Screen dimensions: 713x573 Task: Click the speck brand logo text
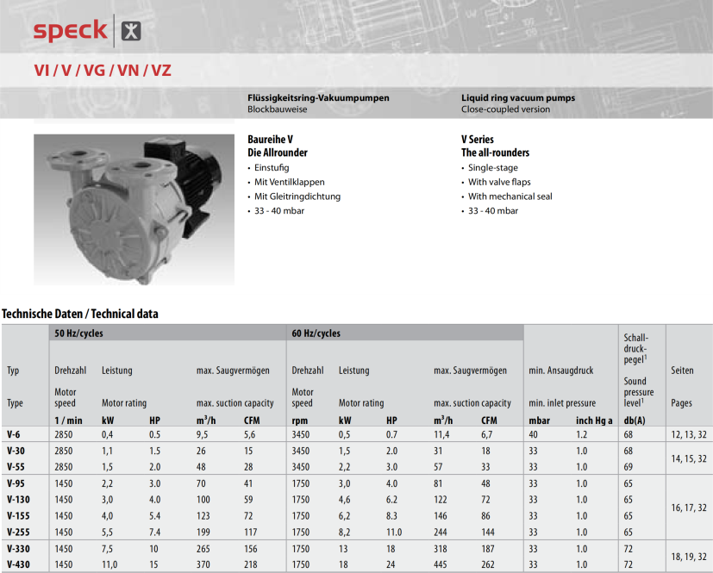coord(70,31)
